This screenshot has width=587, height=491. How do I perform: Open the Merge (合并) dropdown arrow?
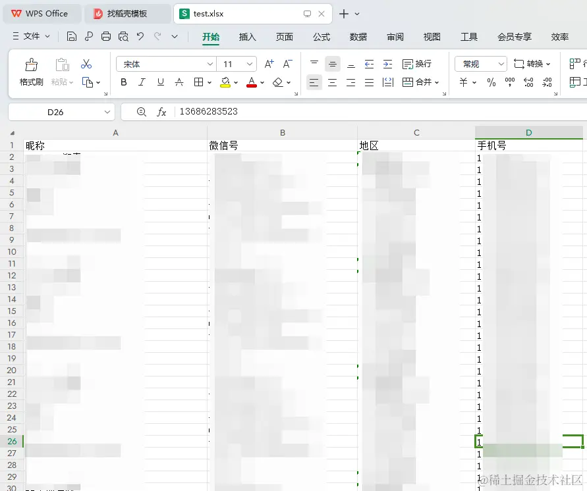pos(437,83)
